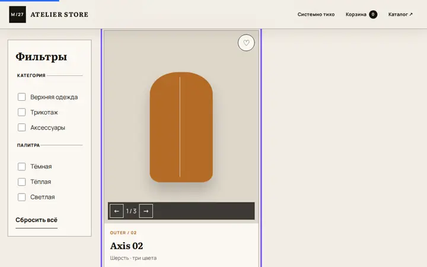The height and width of the screenshot is (267, 427).
Task: Click the ПАЛИТРА section label
Action: (28, 145)
